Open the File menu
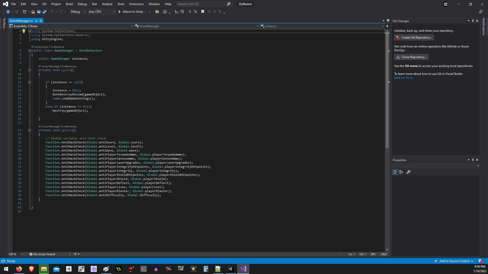The width and height of the screenshot is (488, 274). (13, 4)
